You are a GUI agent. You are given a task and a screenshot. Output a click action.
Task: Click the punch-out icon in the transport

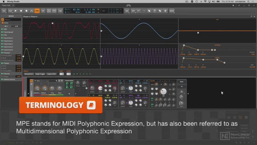click(54, 11)
